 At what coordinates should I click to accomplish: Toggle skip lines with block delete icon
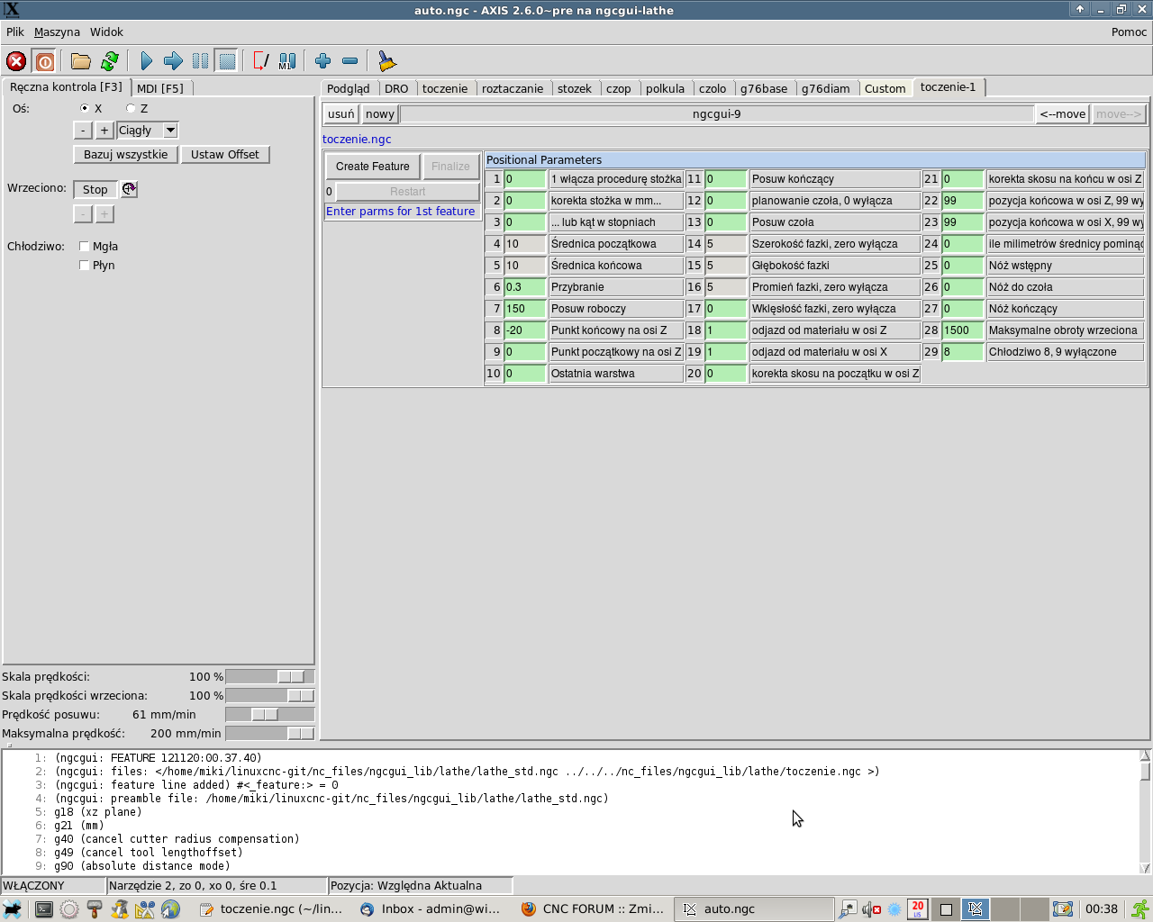coord(260,61)
